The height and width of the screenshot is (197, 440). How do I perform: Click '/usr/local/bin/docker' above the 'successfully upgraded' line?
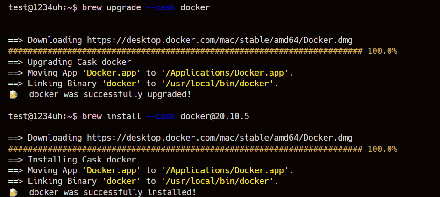click(218, 84)
